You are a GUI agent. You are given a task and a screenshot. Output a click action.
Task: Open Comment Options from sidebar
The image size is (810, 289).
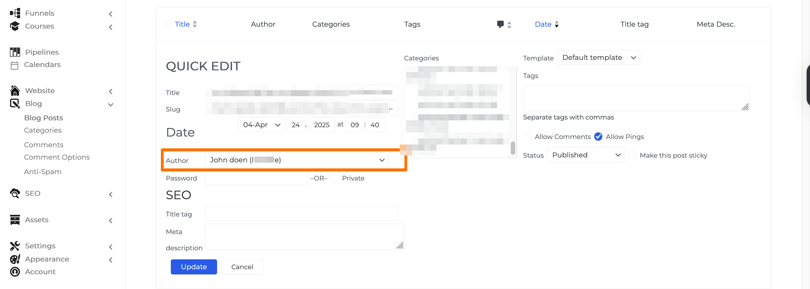click(x=57, y=157)
